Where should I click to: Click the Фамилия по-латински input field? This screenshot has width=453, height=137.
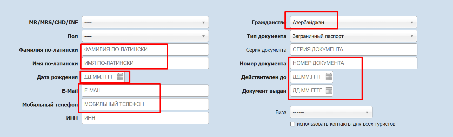(x=145, y=50)
